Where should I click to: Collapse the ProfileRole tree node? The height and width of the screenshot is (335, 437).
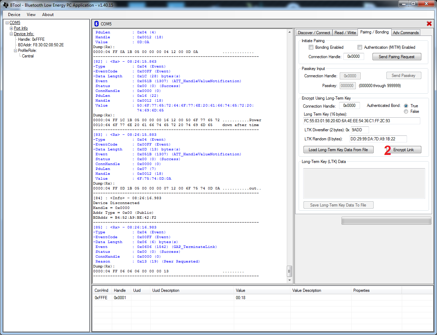click(16, 50)
